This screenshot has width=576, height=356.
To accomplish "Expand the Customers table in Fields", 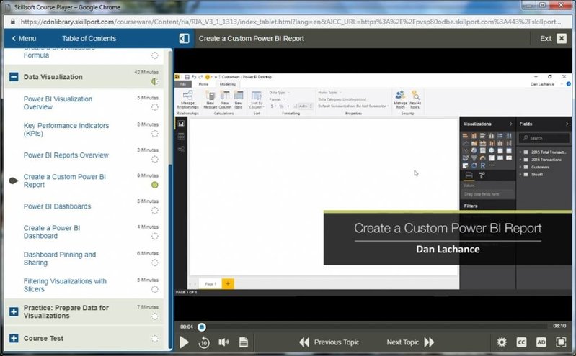I will click(x=520, y=167).
